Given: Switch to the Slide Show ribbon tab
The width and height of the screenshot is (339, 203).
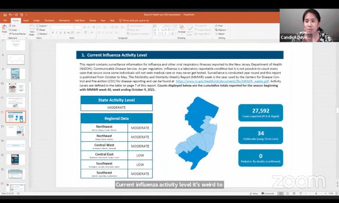Looking at the screenshot, I should click(80, 21).
